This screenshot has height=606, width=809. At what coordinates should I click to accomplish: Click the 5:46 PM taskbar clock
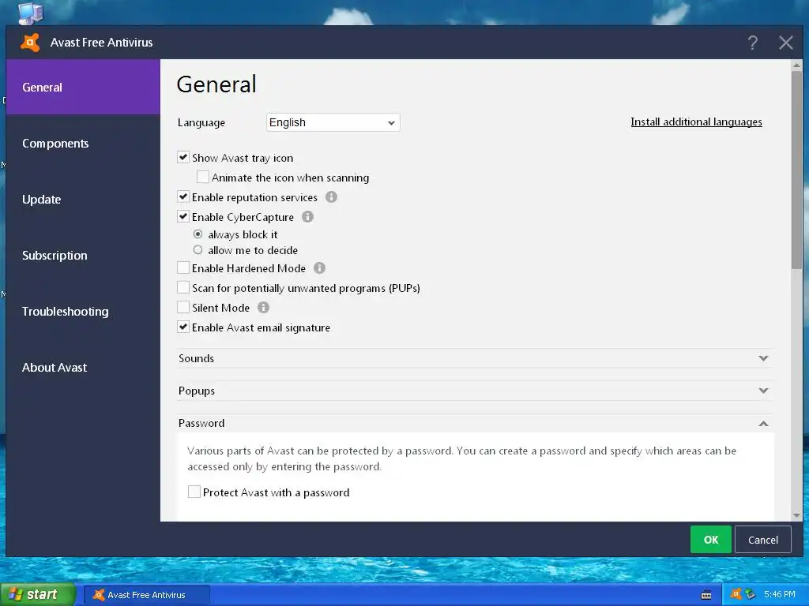780,594
